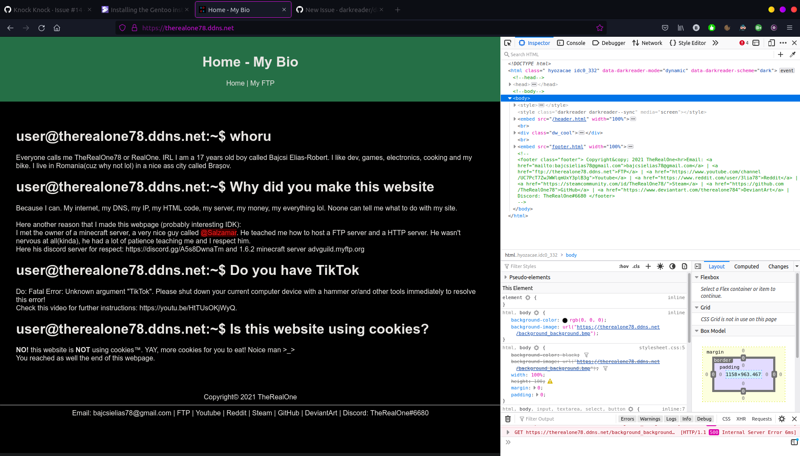This screenshot has height=456, width=800.
Task: Activate the eyedropper color picker
Action: coord(793,54)
